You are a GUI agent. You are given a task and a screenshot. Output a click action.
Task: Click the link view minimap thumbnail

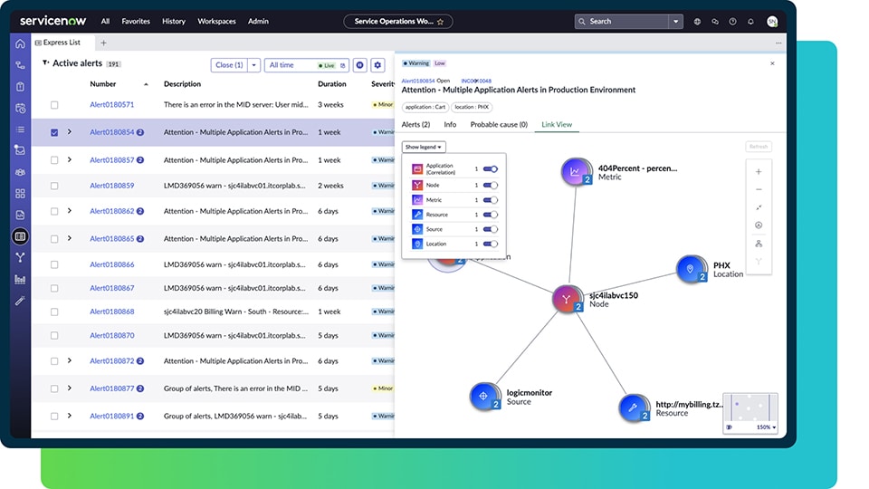pyautogui.click(x=750, y=408)
